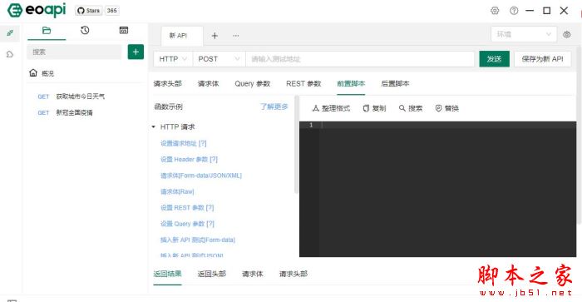Click the 保存为新 API button
Image resolution: width=582 pixels, height=302 pixels.
coord(542,59)
